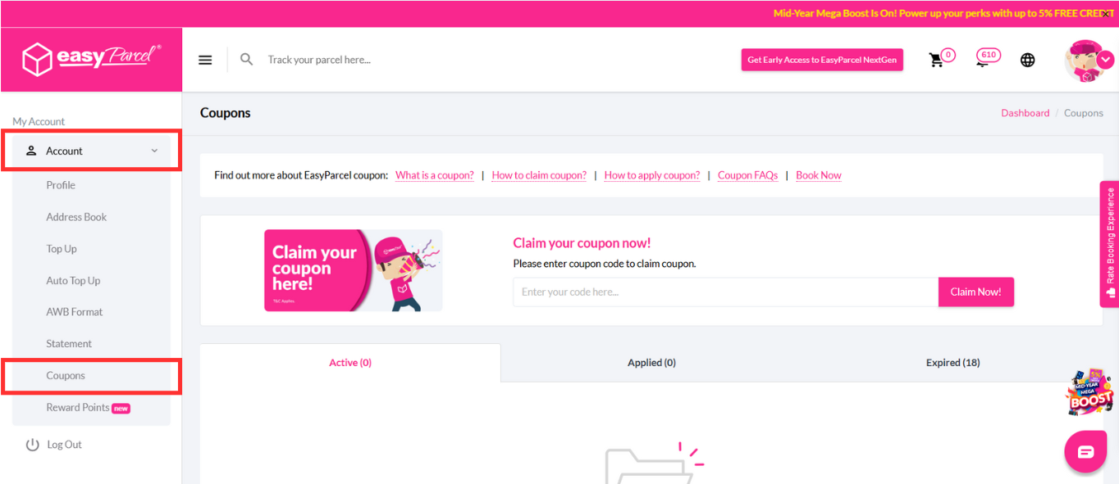The width and height of the screenshot is (1119, 484).
Task: Click the promo banner text about free credit
Action: point(943,14)
